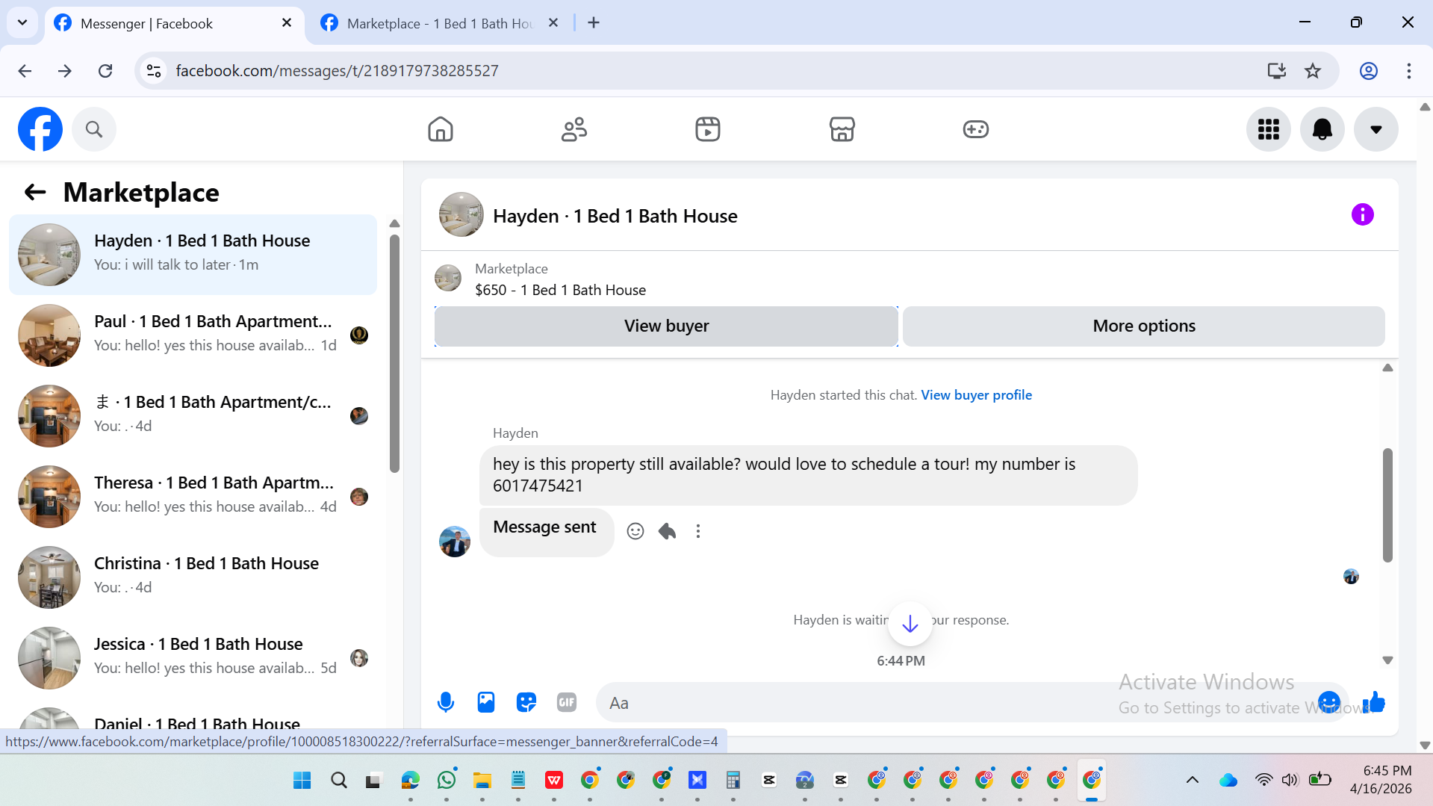Screen dimensions: 1433x806
Task: Open conversation info purple icon
Action: click(x=1363, y=215)
